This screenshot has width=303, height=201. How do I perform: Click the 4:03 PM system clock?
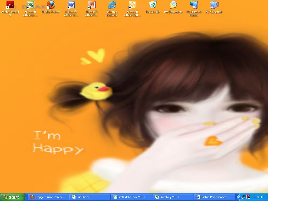(258, 197)
